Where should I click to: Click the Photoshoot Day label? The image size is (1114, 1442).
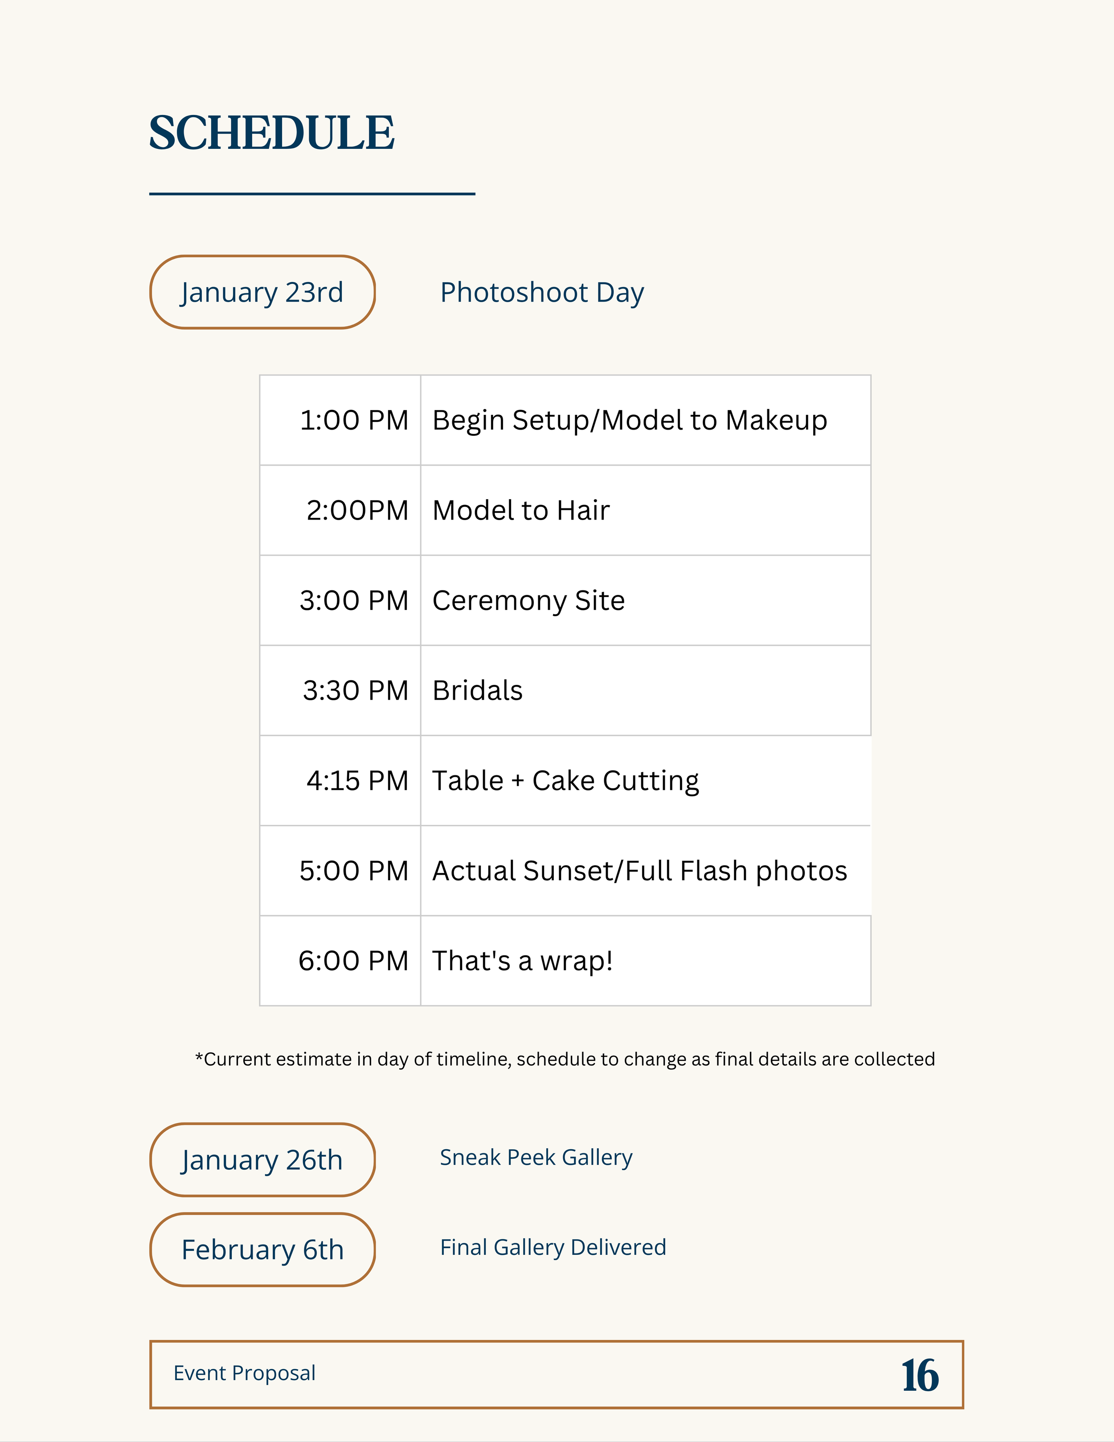click(541, 292)
